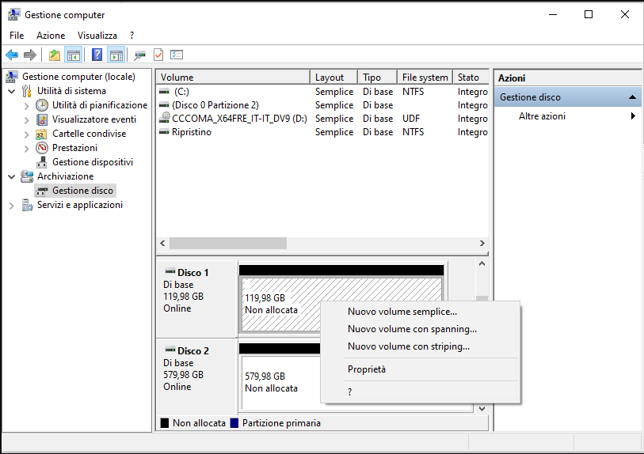Click the File system column header

425,78
